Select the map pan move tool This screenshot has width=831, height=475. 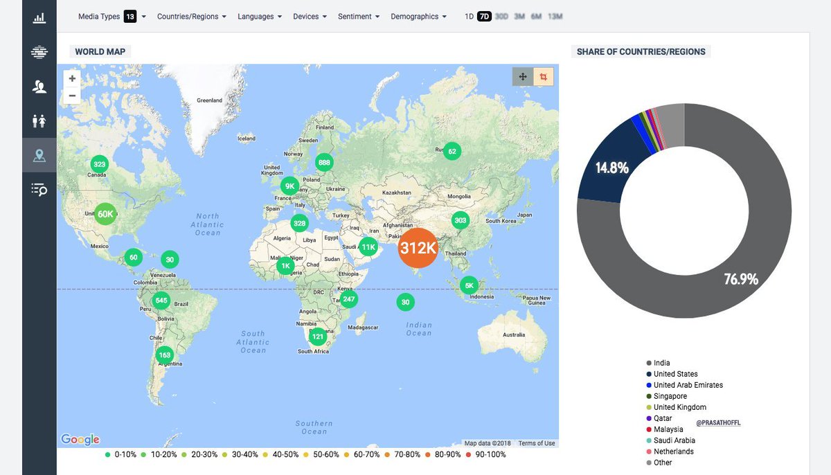tap(523, 77)
